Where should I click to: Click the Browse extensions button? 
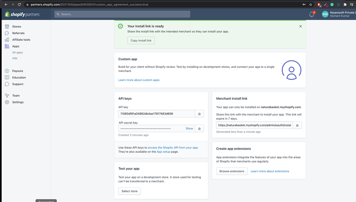tap(232, 171)
